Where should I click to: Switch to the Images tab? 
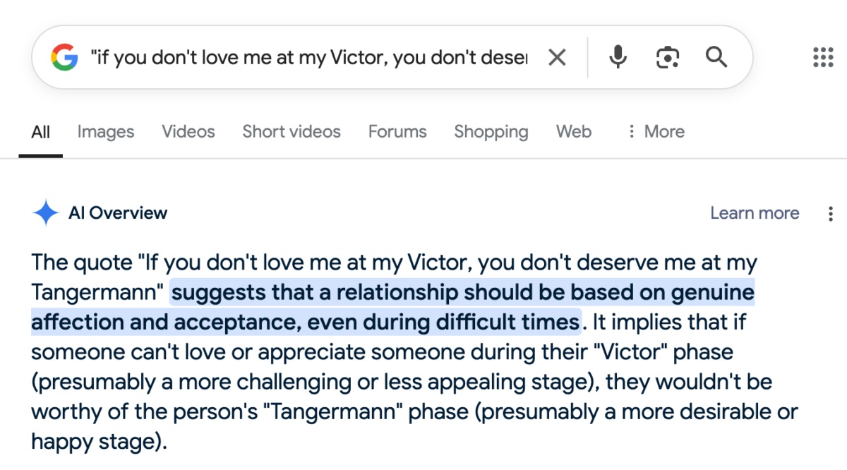[x=105, y=132]
